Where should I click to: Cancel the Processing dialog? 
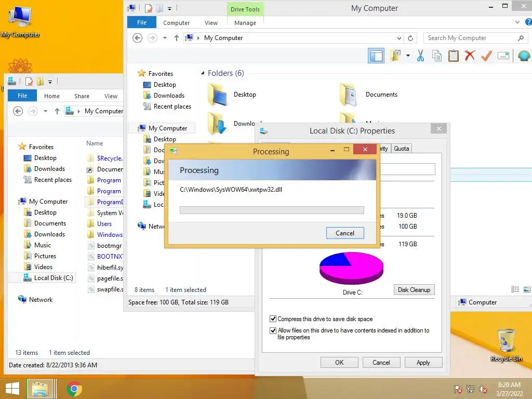[x=345, y=233]
